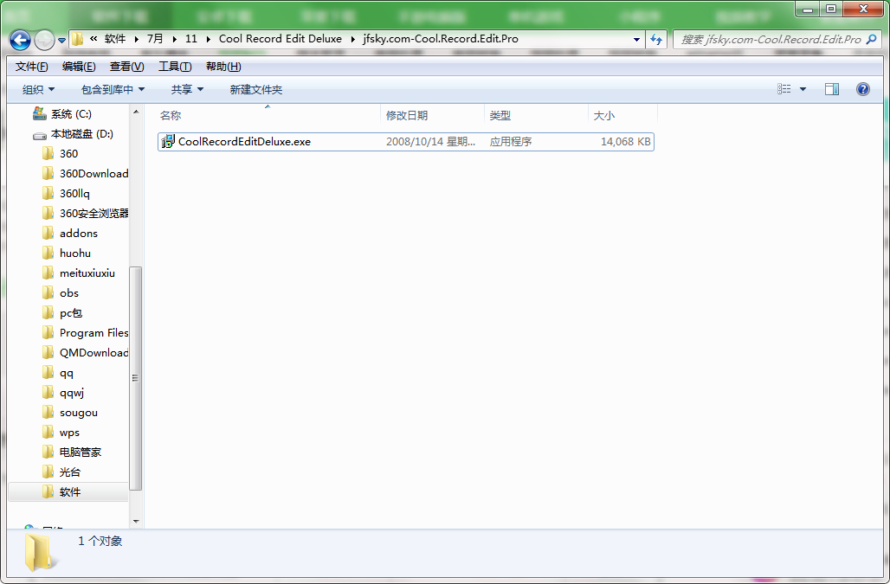Click the refresh button beside address bar
This screenshot has width=890, height=584.
pyautogui.click(x=656, y=39)
